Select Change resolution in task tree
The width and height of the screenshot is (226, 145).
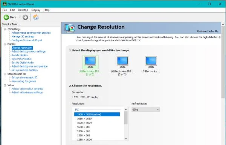(x=22, y=48)
